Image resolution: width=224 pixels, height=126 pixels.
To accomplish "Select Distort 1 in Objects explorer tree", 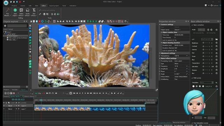I will point(13,36).
